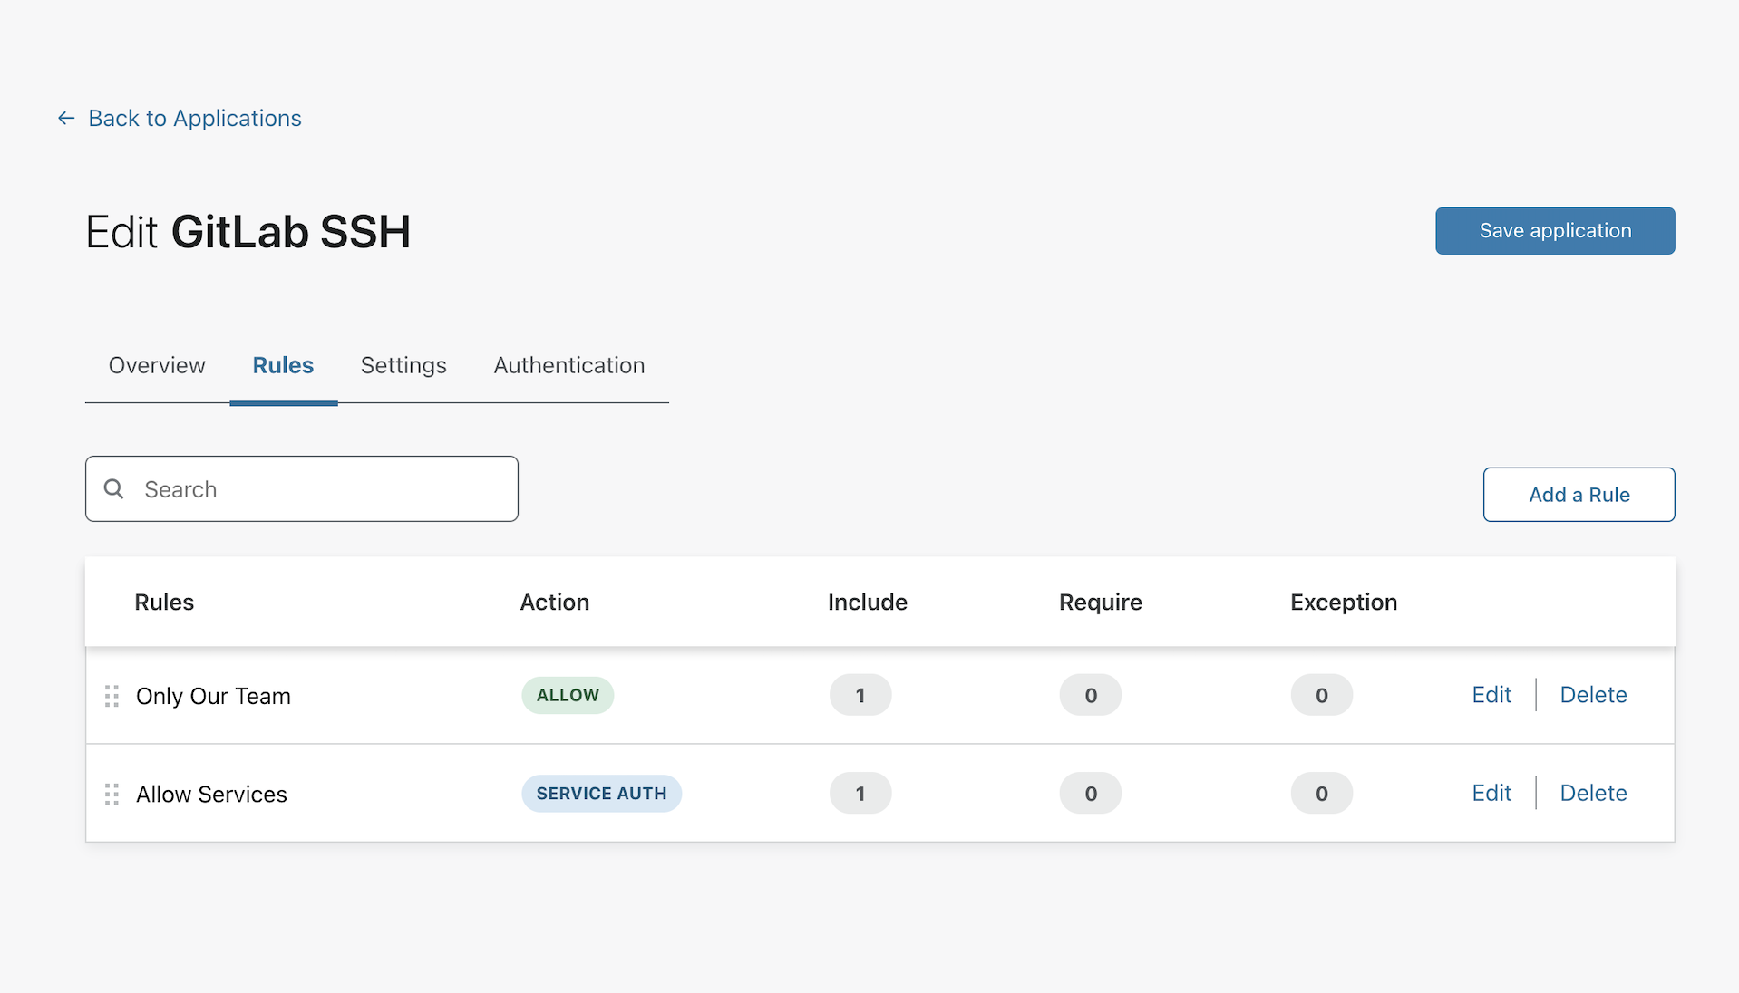Delete the Allow Services rule
Image resolution: width=1739 pixels, height=993 pixels.
[x=1593, y=793]
